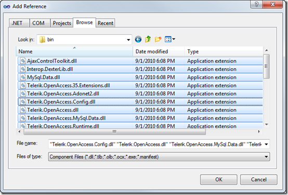The height and width of the screenshot is (195, 288).
Task: Click the Telerik.OpenAccess.35.Extensions.dll file icon
Action: point(23,85)
